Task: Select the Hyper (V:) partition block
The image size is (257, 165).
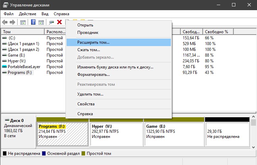Action: 117,134
